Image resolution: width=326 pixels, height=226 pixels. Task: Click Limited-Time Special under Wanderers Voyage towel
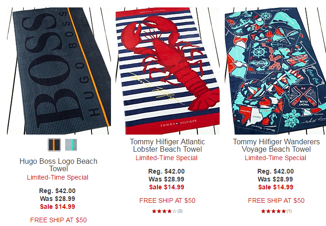click(275, 158)
